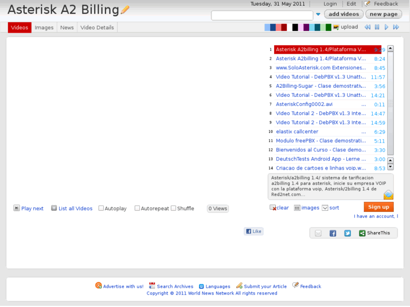This screenshot has height=307, width=410.
Task: Skip to next video with fast-forward arrows
Action: click(x=396, y=27)
